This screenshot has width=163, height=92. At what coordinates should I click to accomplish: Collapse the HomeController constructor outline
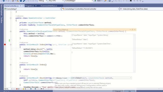pyautogui.click(x=11, y=31)
